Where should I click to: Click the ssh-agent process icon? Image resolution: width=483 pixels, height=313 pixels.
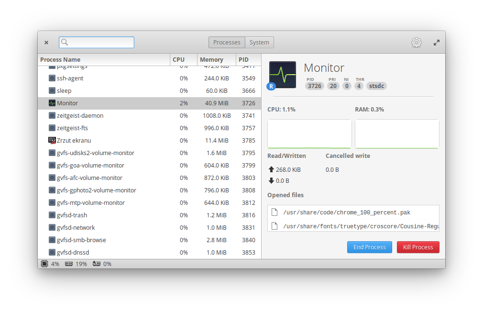[52, 78]
